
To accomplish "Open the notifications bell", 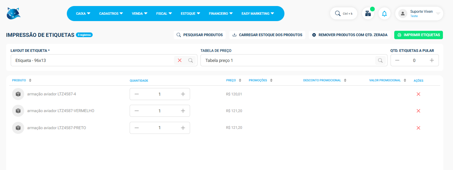I will point(384,14).
